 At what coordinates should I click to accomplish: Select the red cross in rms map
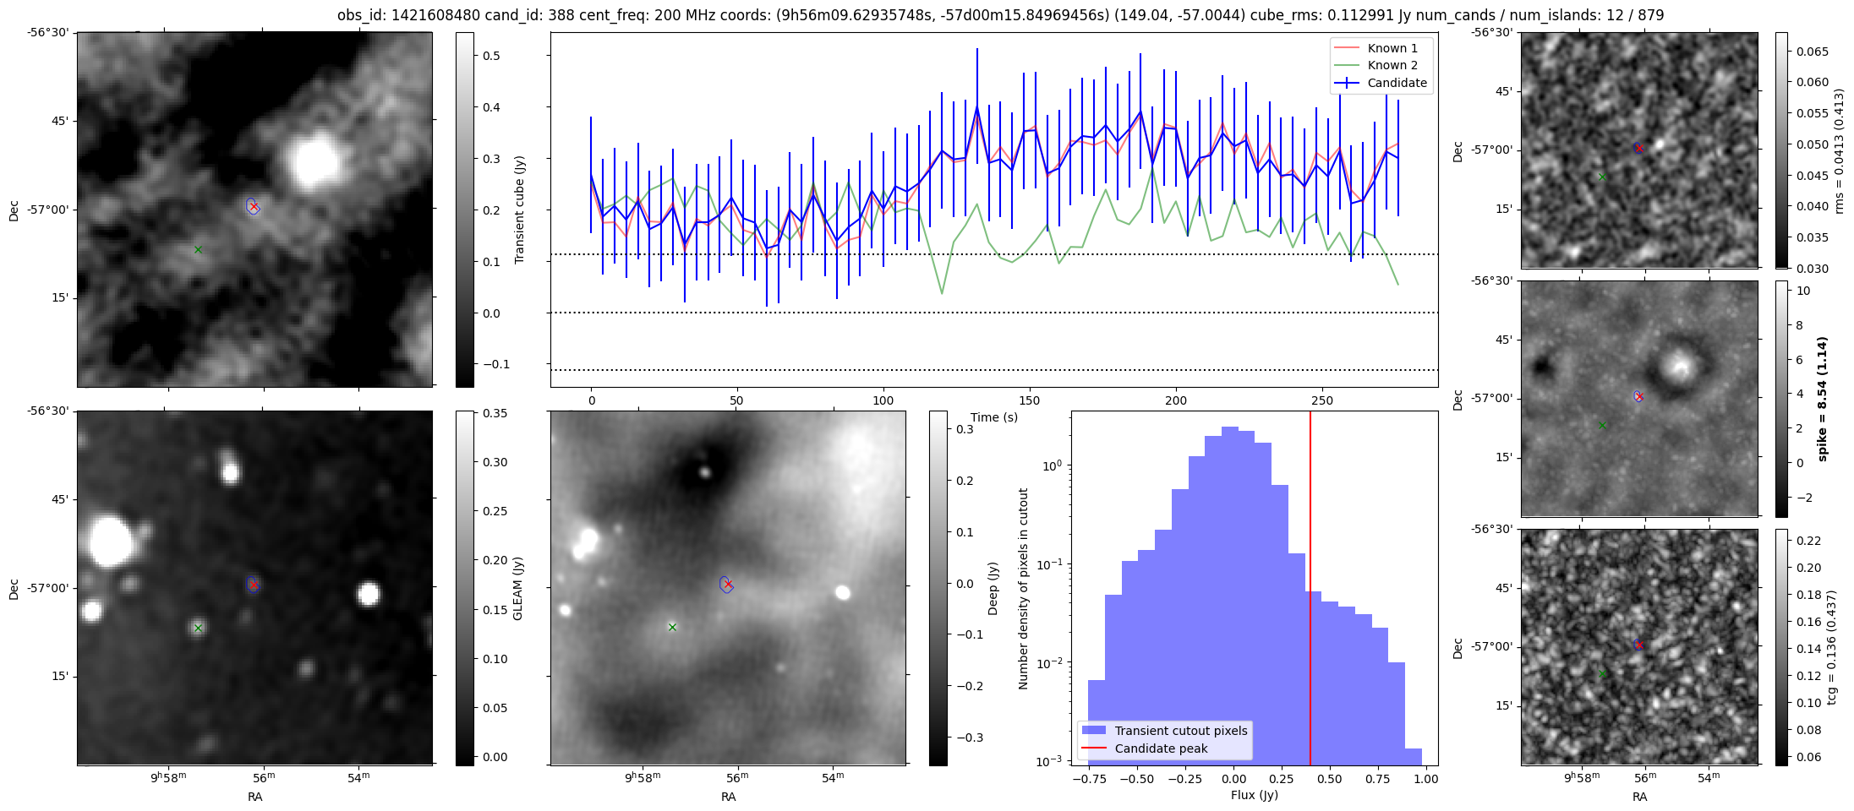click(1639, 148)
